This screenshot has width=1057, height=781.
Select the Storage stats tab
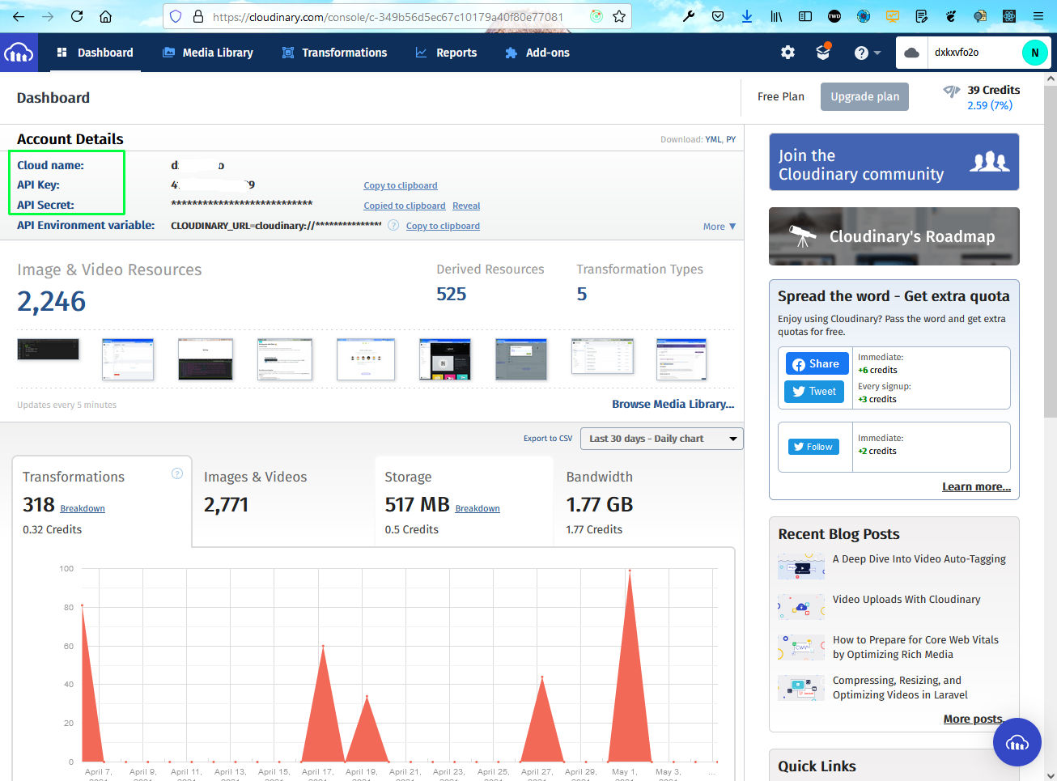coord(465,502)
